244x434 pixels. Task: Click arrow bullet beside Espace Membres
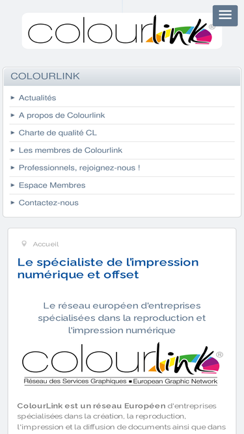(12, 185)
